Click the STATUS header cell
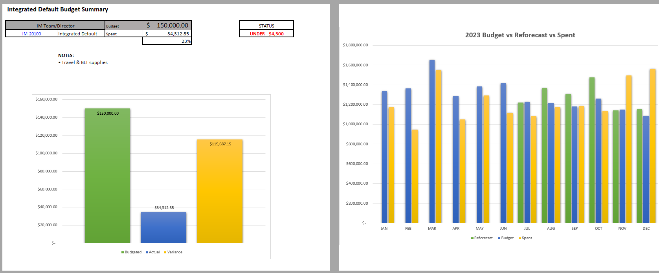 (266, 26)
